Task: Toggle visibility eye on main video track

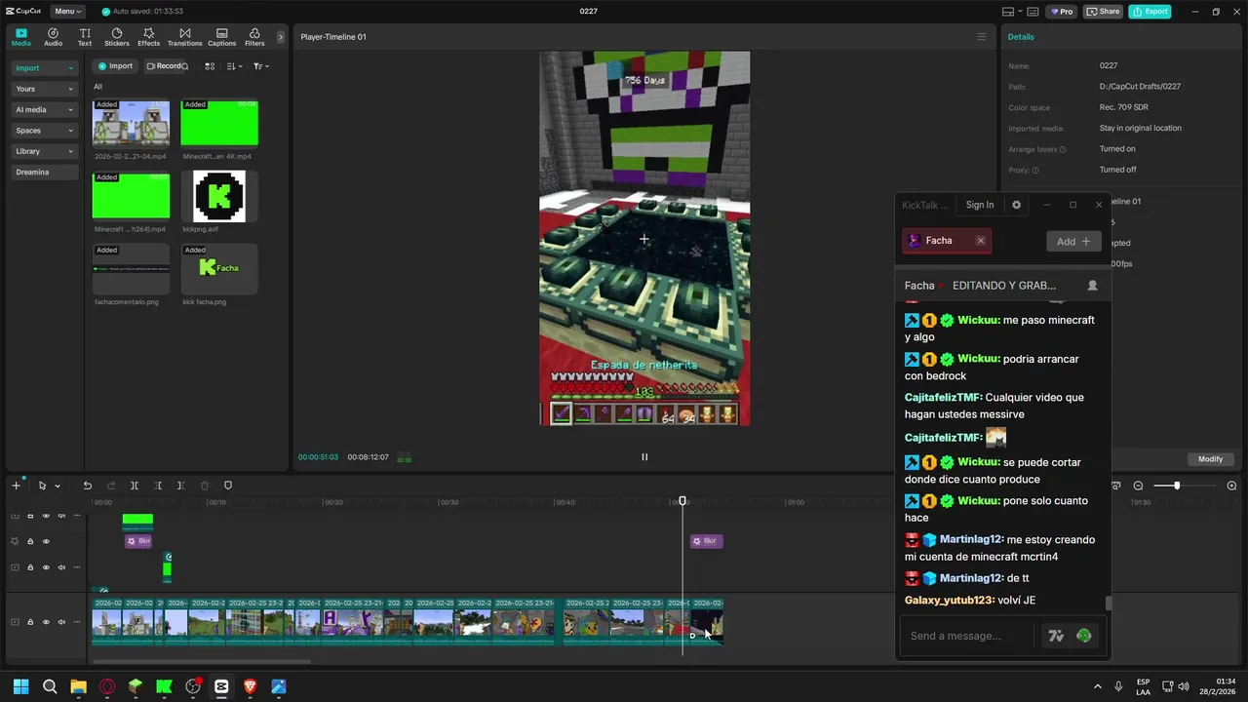Action: pos(46,622)
